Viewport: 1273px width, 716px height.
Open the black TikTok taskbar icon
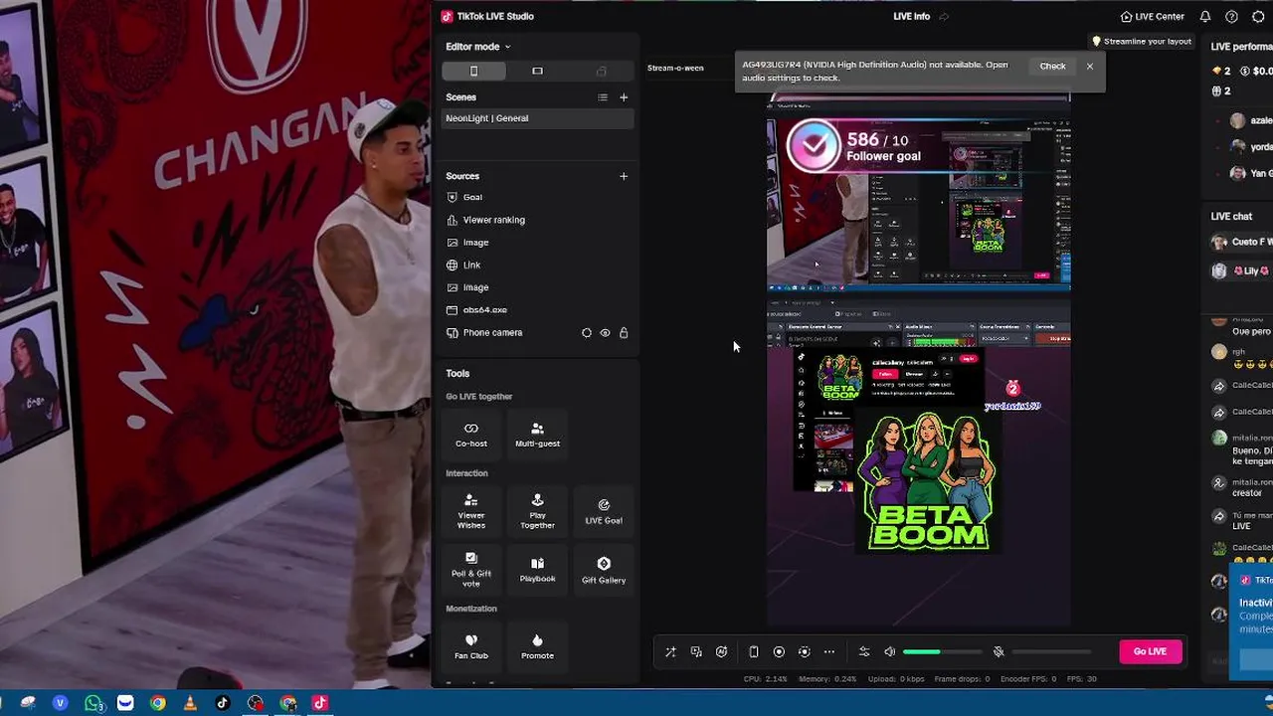pyautogui.click(x=222, y=703)
